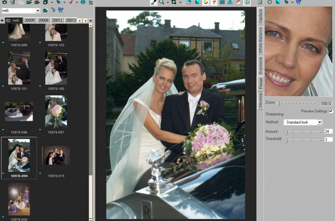Click the camera capture icon in the toolbar
Viewport: 335px width, 221px height.
5,2
